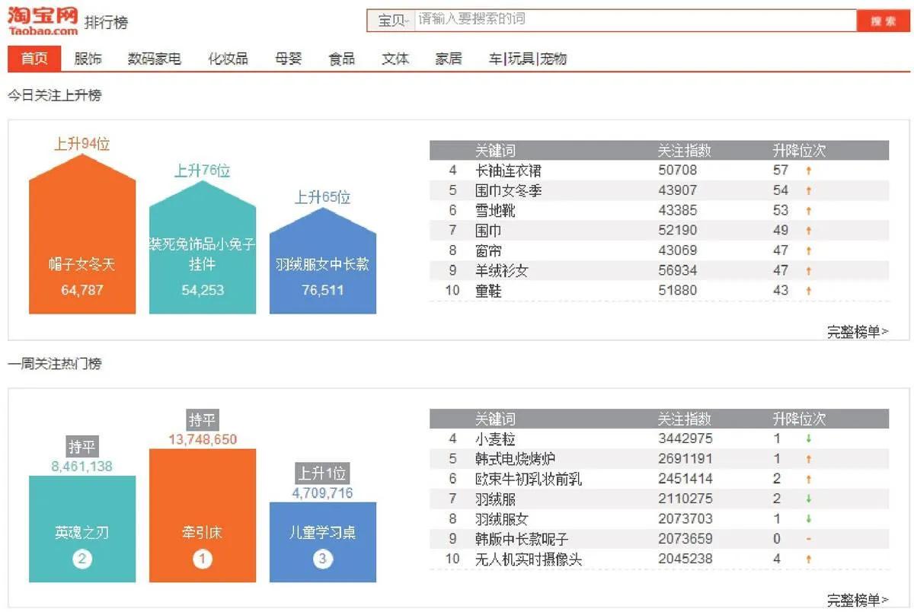
Task: Click the orange 搜索 button
Action: click(883, 20)
